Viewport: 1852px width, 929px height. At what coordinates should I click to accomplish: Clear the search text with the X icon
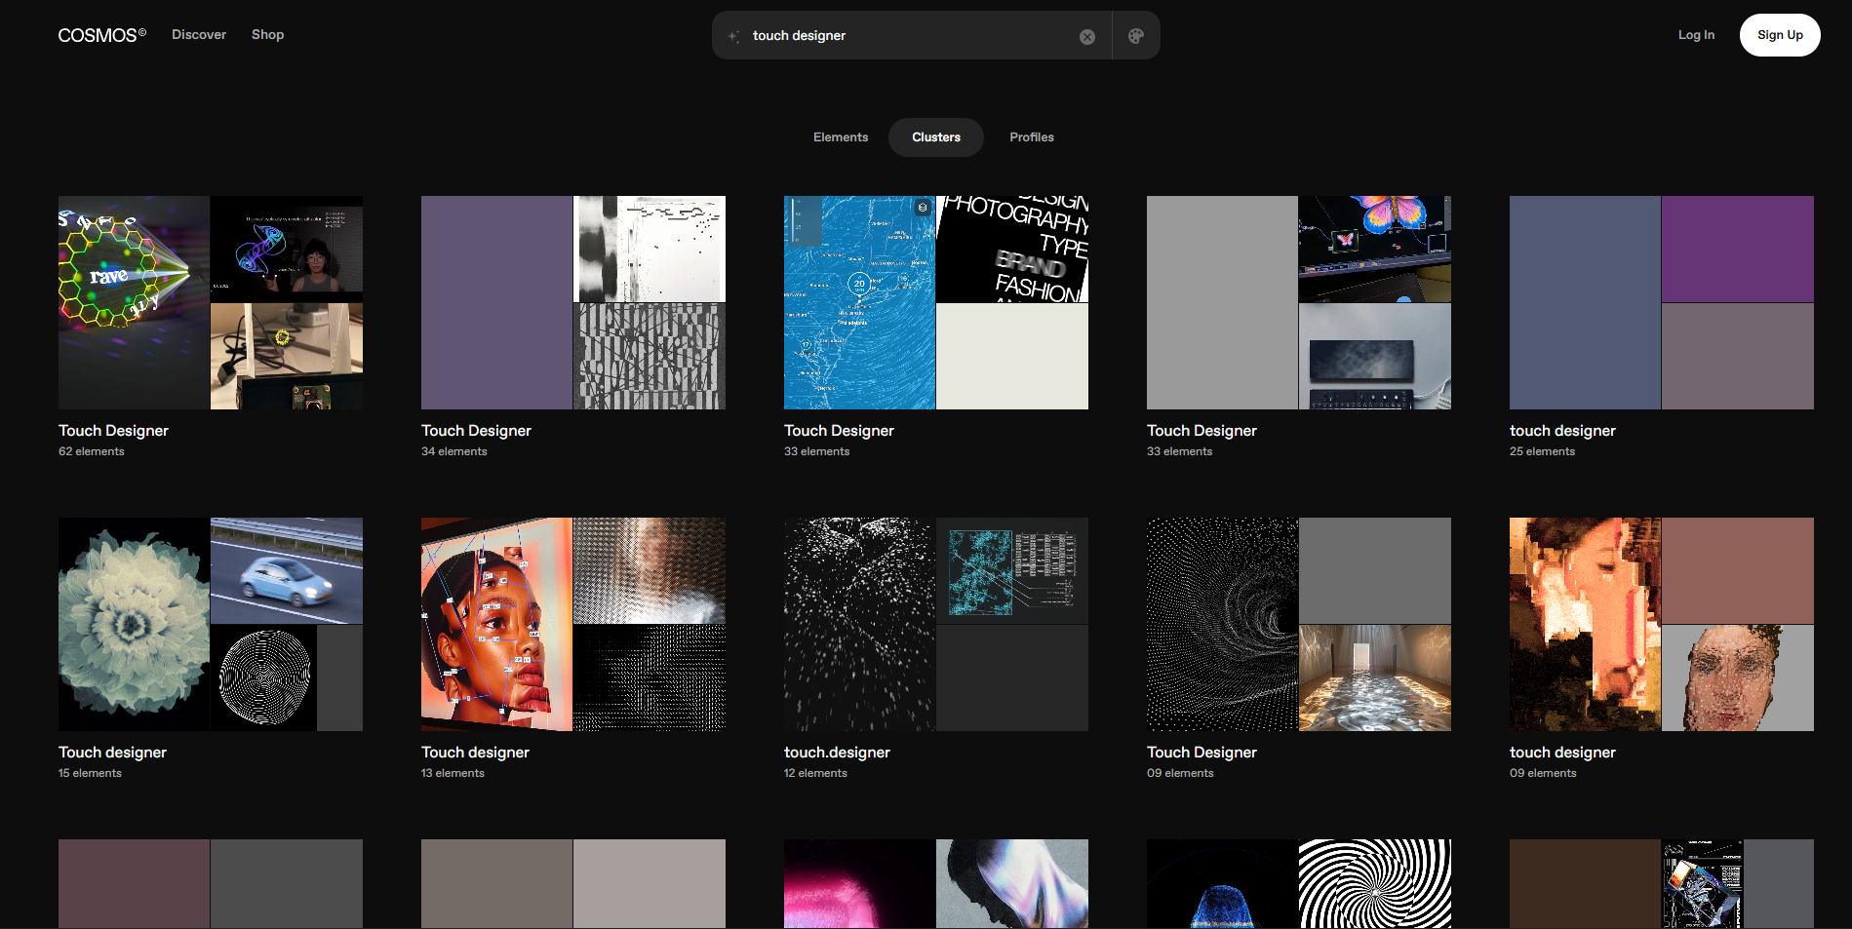pyautogui.click(x=1086, y=37)
